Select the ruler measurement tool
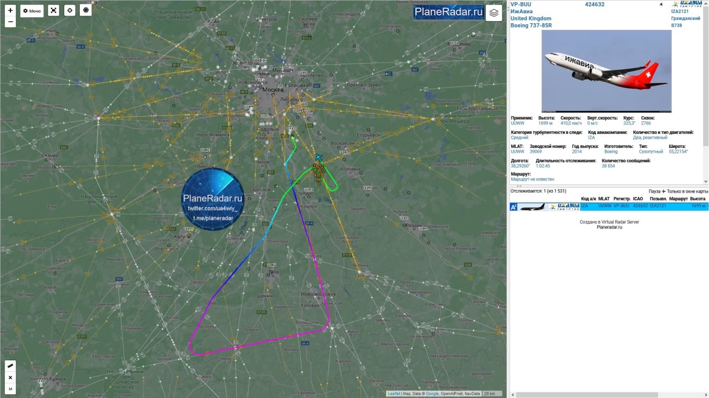 (10, 366)
